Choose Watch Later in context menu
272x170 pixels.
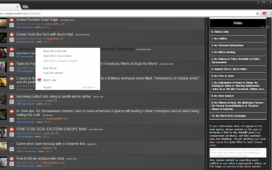[x=68, y=80]
